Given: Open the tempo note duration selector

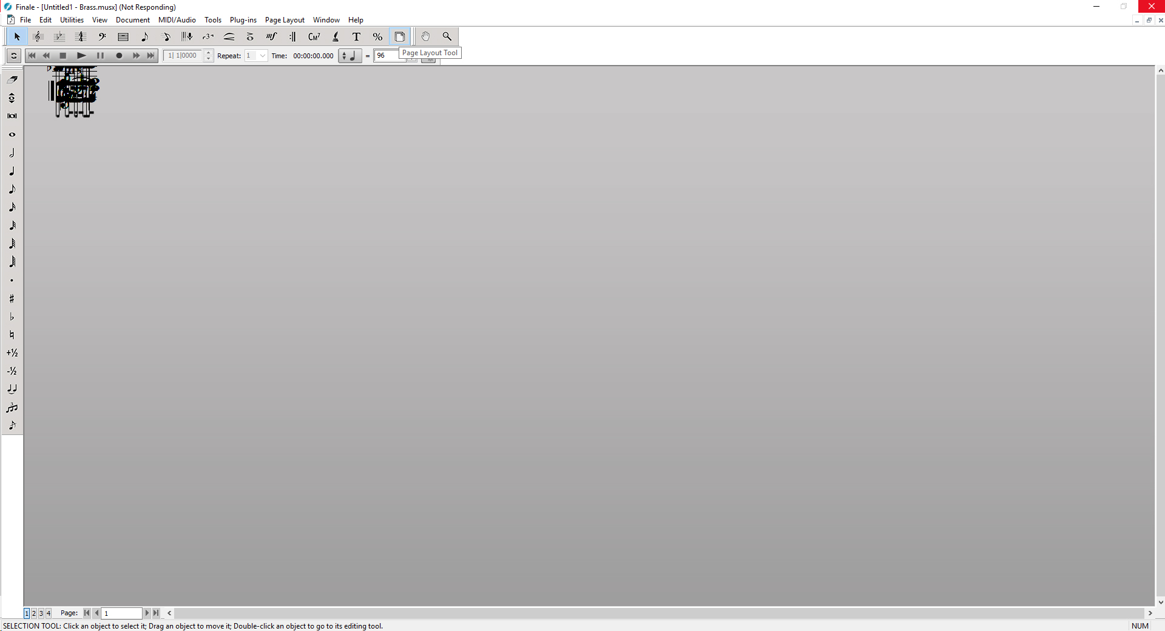Looking at the screenshot, I should [x=349, y=56].
